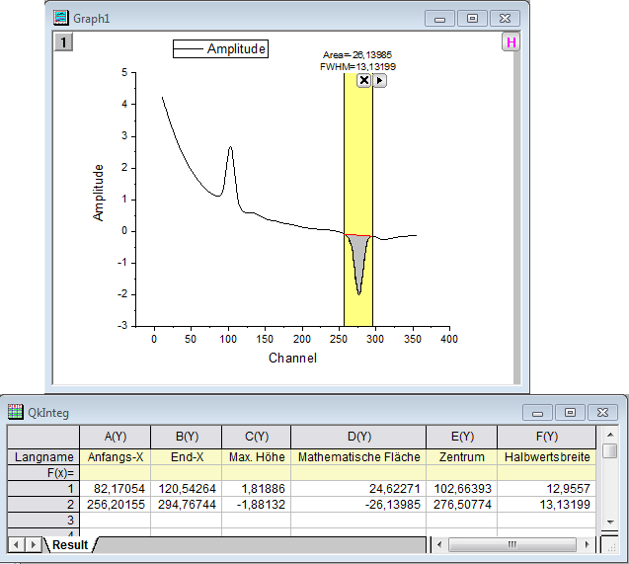
Task: Maximize the QkInteg window
Action: pos(570,412)
